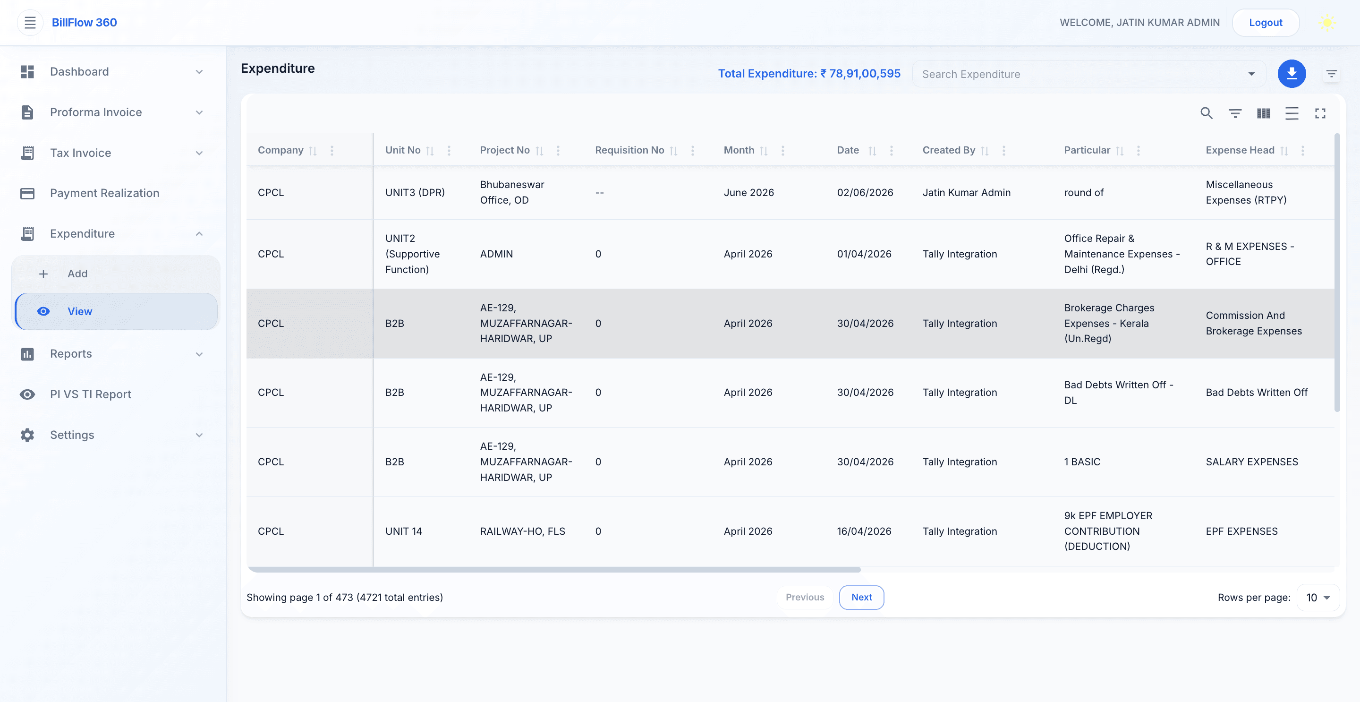Viewport: 1360px width, 702px height.
Task: Click 'RAILWAY-HO, FLS' project cell
Action: (x=522, y=531)
